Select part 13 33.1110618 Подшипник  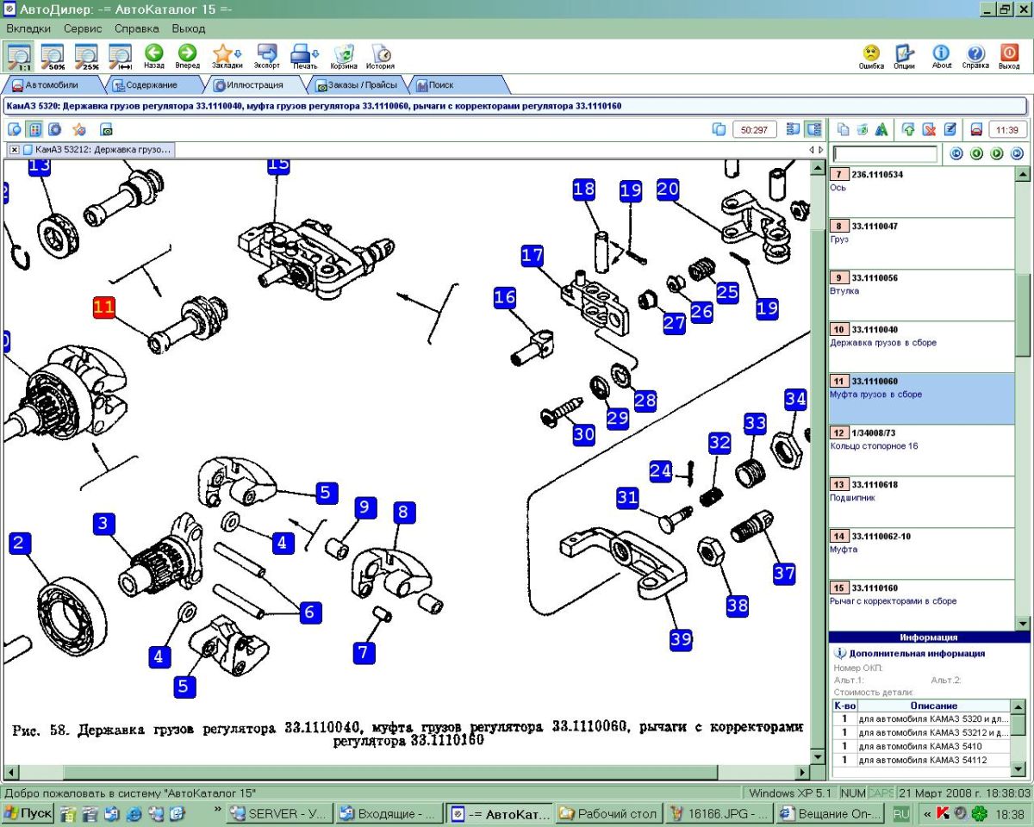pyautogui.click(x=921, y=502)
